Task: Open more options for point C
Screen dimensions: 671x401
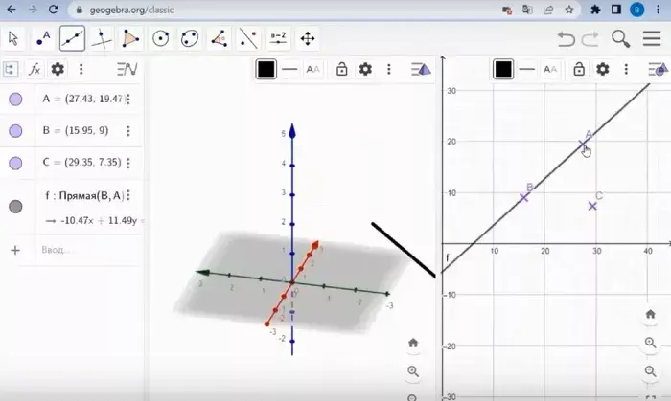Action: tap(128, 163)
